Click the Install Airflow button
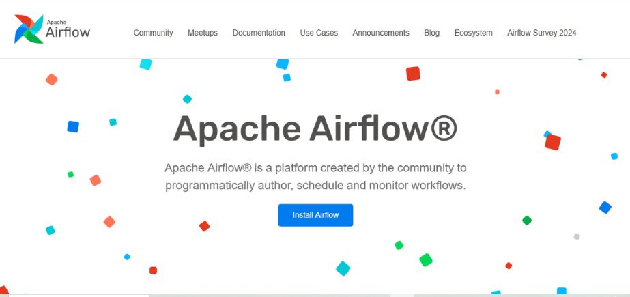The height and width of the screenshot is (297, 630). pyautogui.click(x=315, y=215)
